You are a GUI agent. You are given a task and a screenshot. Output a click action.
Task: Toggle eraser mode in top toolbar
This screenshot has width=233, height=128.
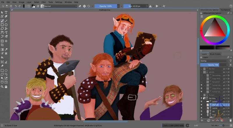pos(80,6)
